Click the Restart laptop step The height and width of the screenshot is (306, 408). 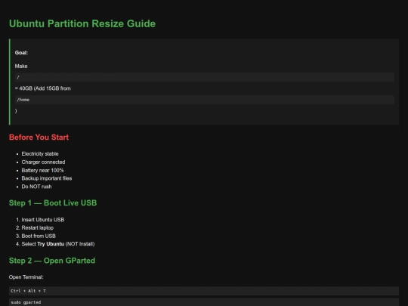tap(38, 227)
